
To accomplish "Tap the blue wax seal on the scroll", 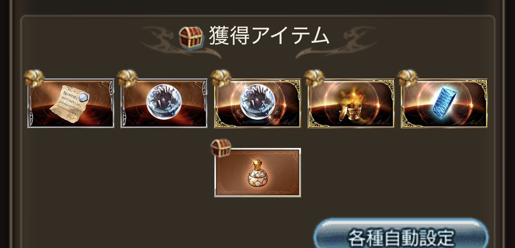I will (x=84, y=97).
